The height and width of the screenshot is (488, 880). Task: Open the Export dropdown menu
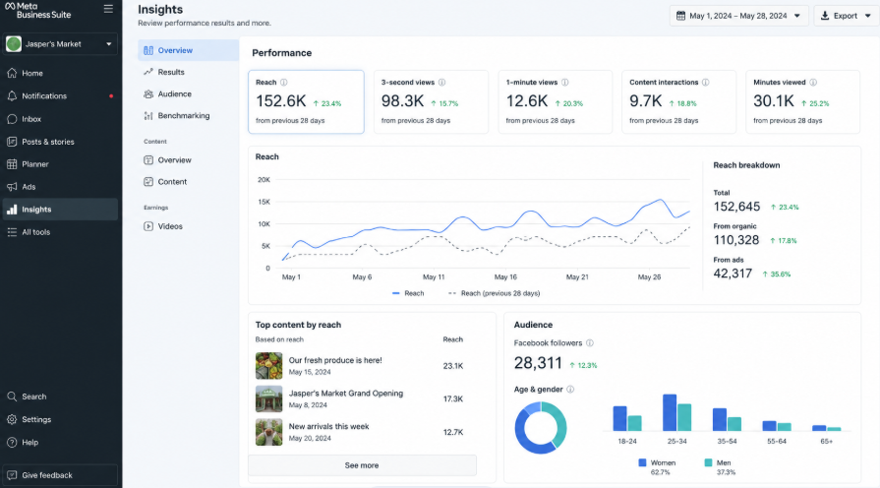pos(846,16)
